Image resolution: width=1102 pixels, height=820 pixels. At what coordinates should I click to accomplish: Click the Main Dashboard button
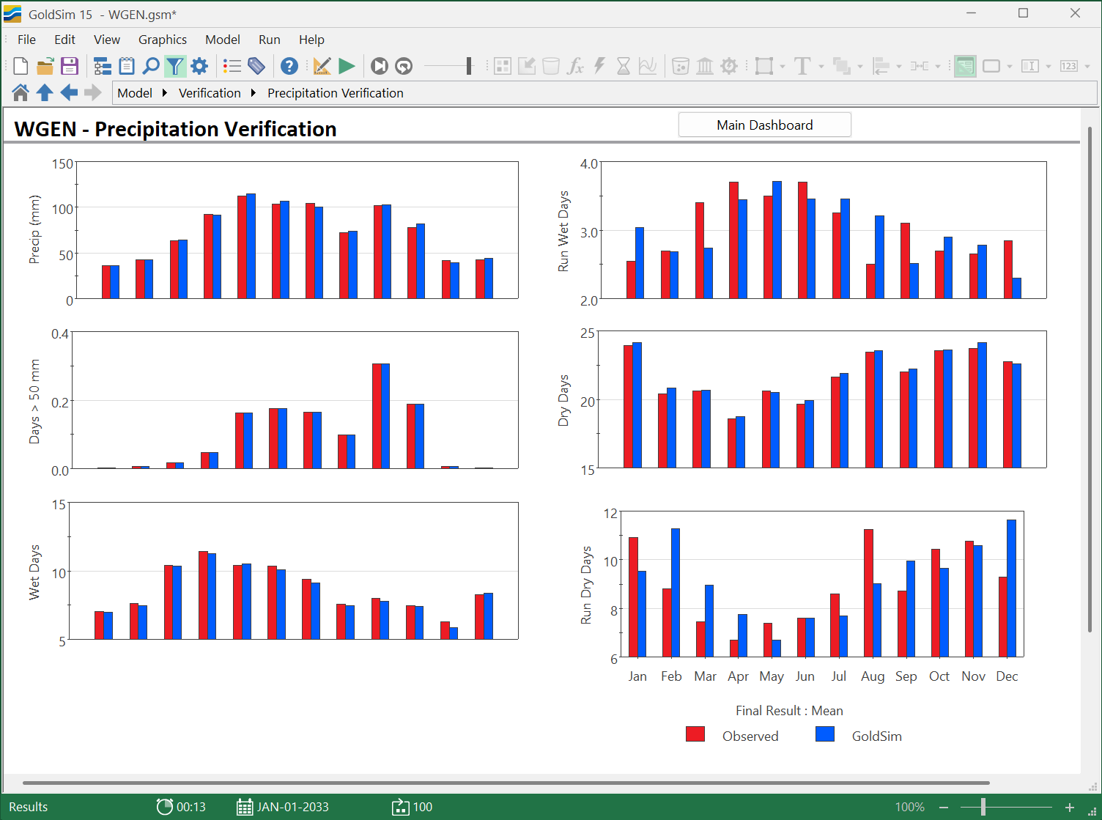pyautogui.click(x=765, y=125)
